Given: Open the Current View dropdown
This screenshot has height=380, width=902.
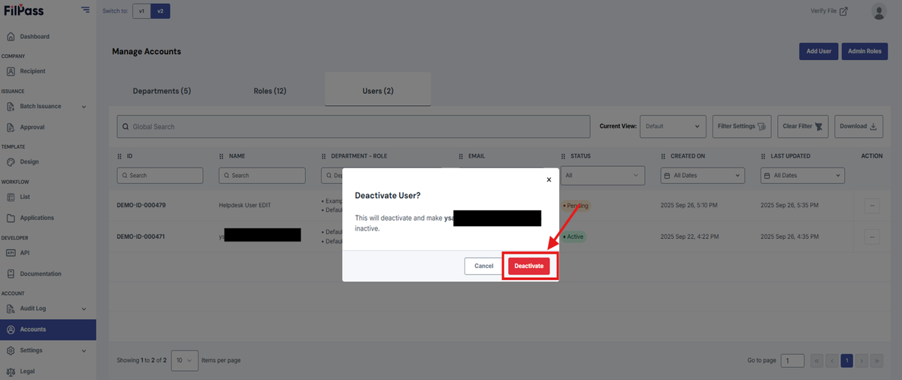Looking at the screenshot, I should (673, 126).
